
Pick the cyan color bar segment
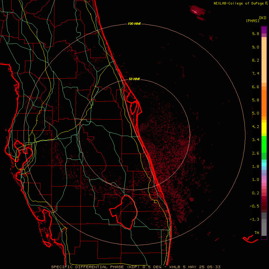pyautogui.click(x=264, y=164)
